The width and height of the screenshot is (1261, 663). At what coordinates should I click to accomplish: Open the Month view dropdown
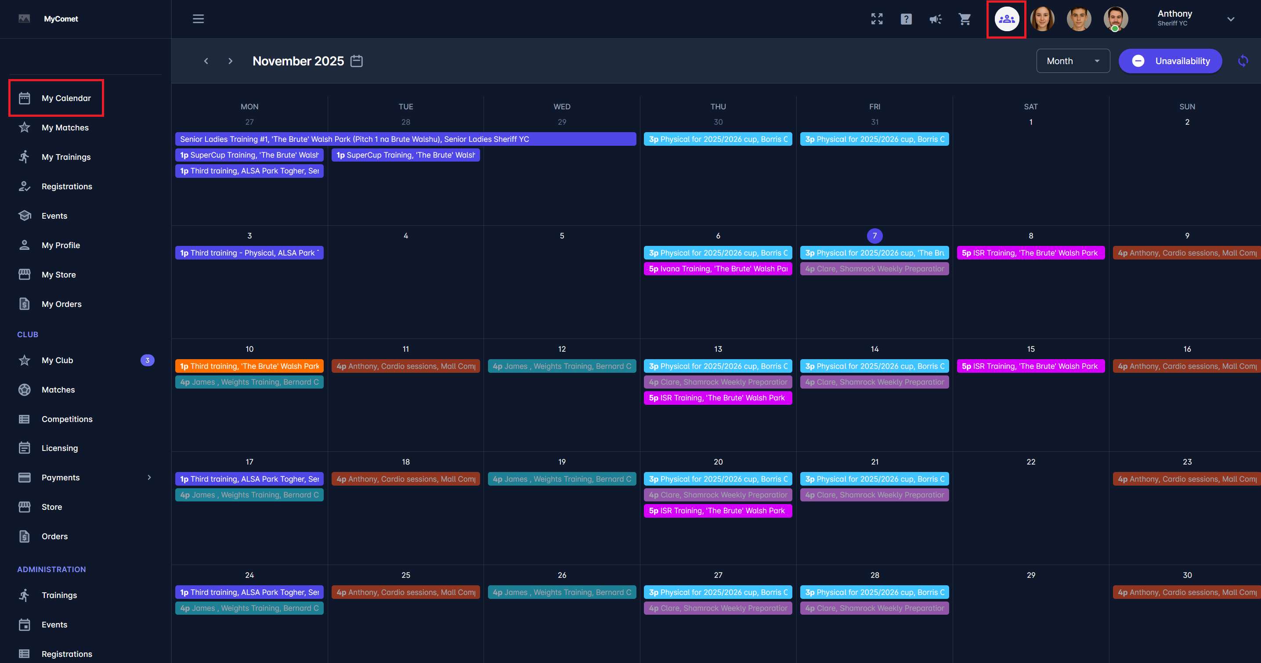(1073, 61)
